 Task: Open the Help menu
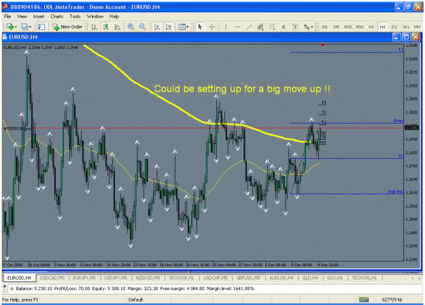tap(114, 16)
